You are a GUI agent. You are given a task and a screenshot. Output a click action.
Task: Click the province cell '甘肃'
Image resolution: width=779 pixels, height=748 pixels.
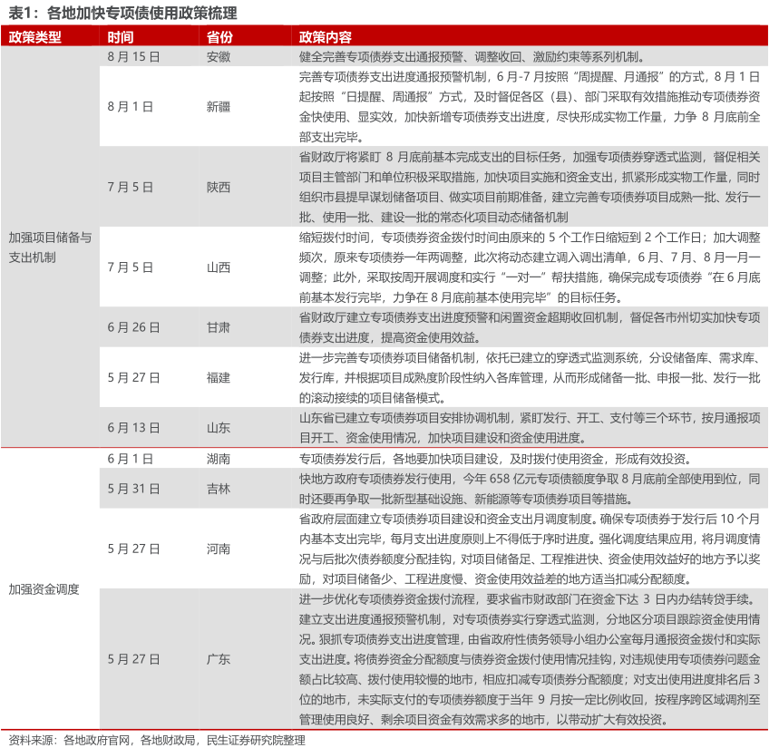tap(219, 326)
